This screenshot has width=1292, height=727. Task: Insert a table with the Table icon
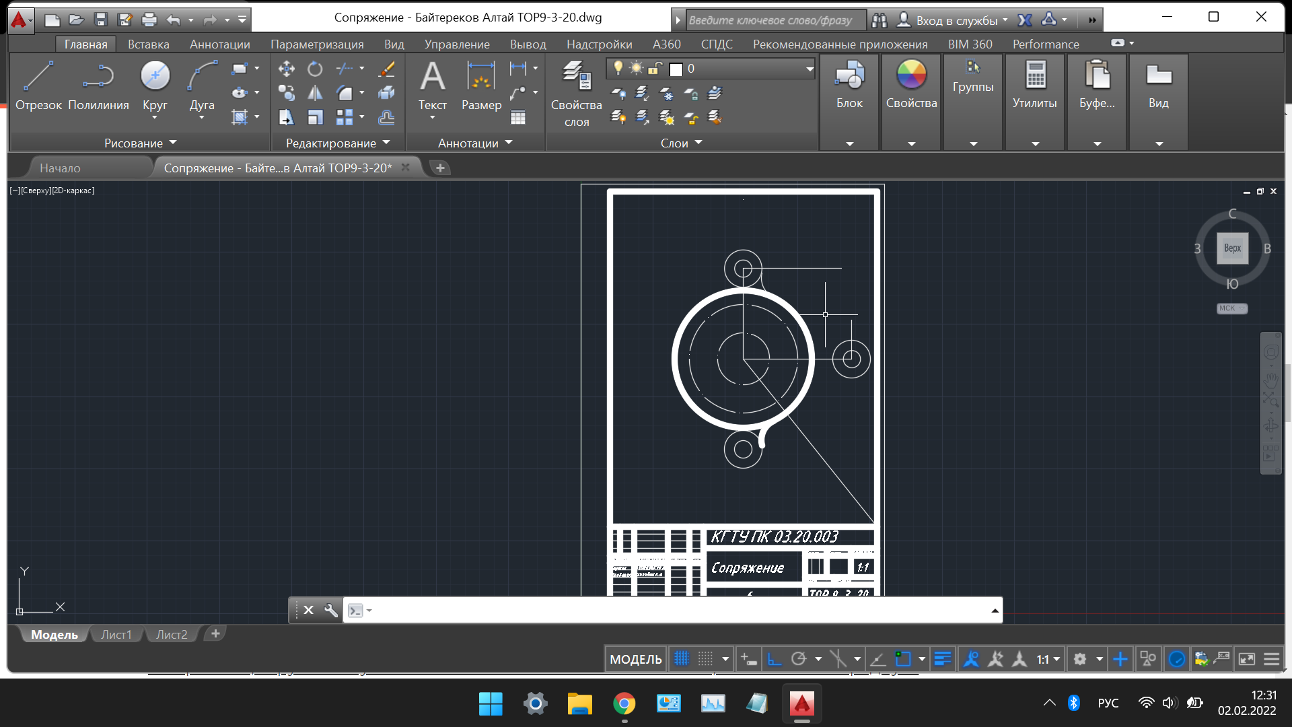pos(518,118)
